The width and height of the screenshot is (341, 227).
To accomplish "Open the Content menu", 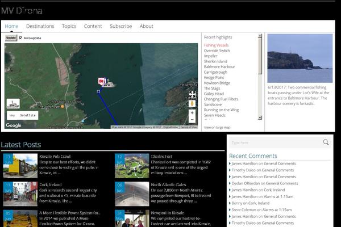I will [x=93, y=26].
